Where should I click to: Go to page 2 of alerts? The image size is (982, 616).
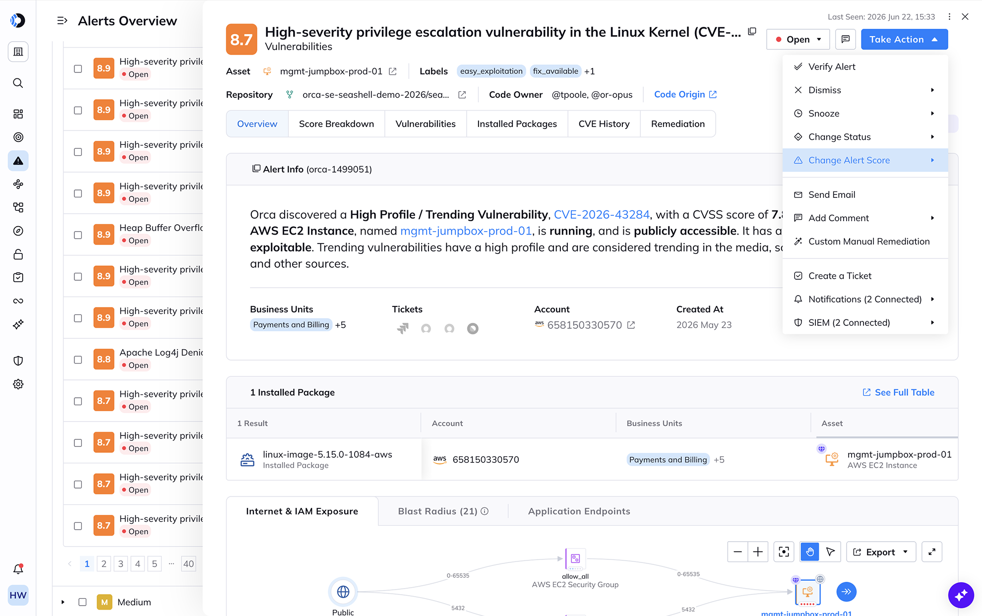click(x=104, y=563)
